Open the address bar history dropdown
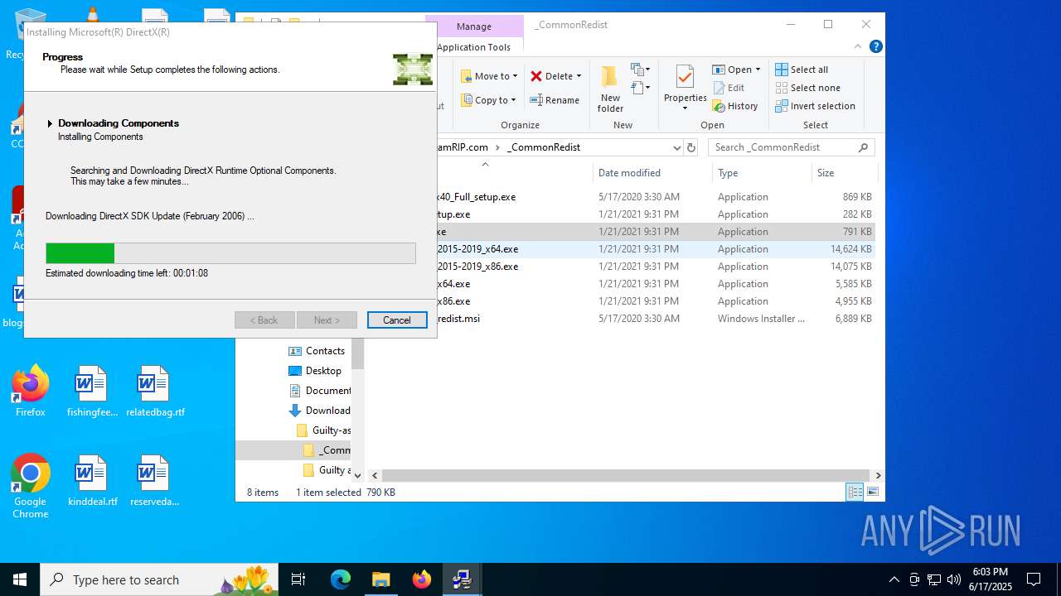The width and height of the screenshot is (1061, 596). pyautogui.click(x=676, y=147)
